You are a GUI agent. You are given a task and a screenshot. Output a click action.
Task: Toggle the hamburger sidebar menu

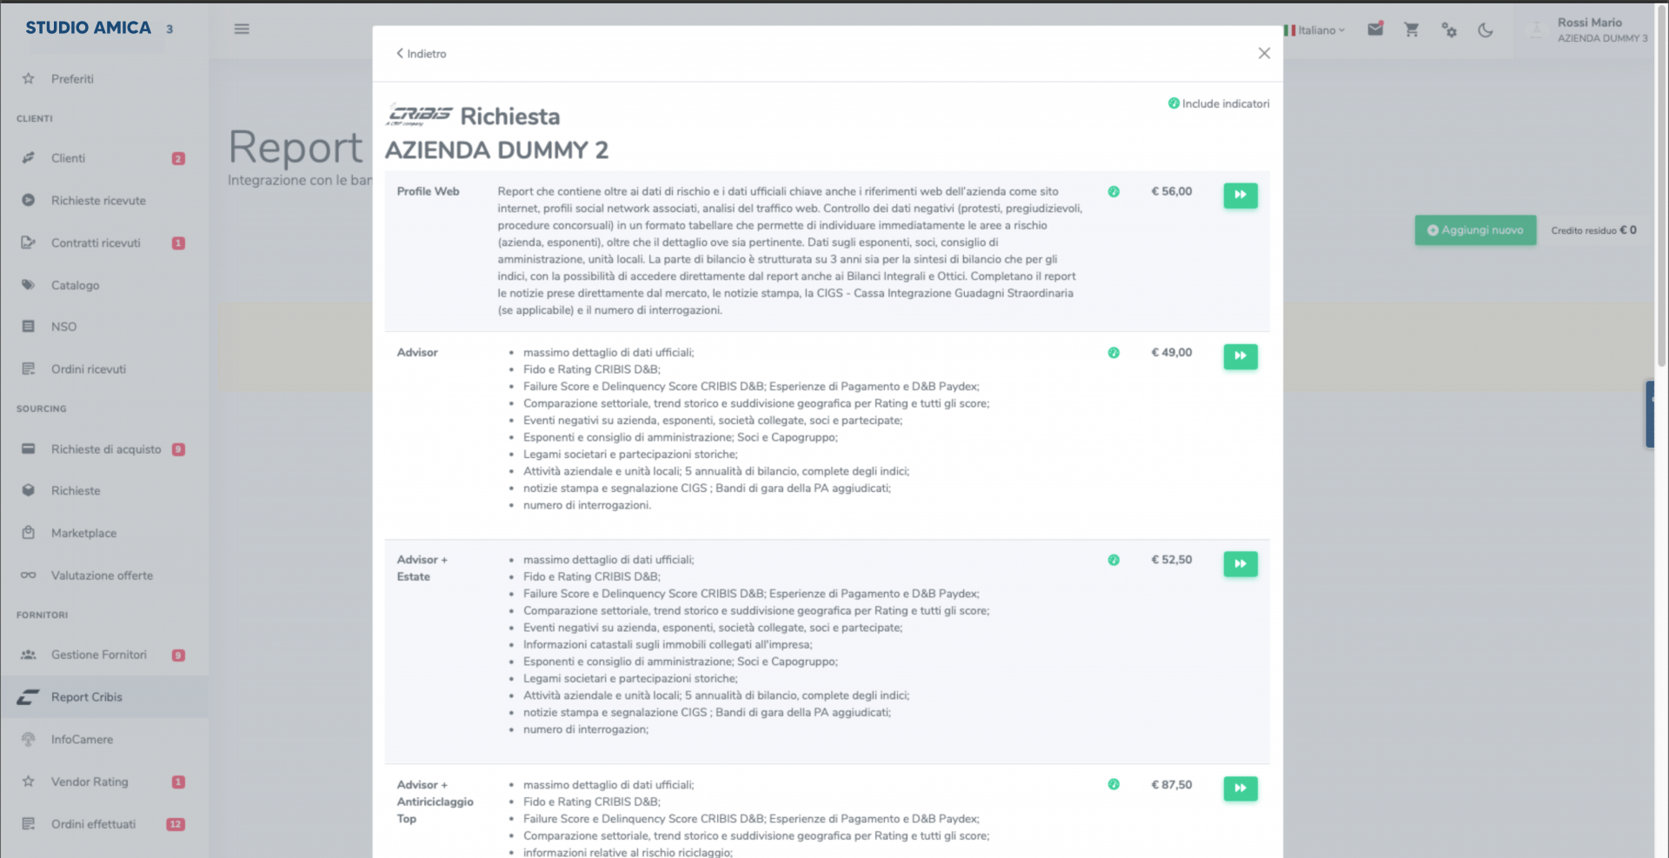242,29
